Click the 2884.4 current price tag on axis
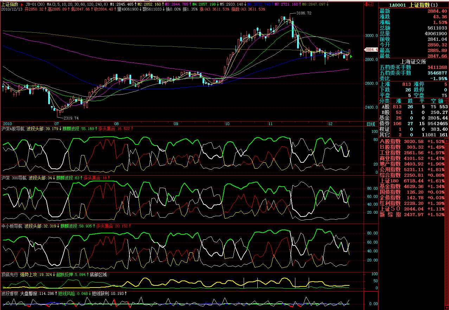Screen dimensions: 449x310 (371, 50)
